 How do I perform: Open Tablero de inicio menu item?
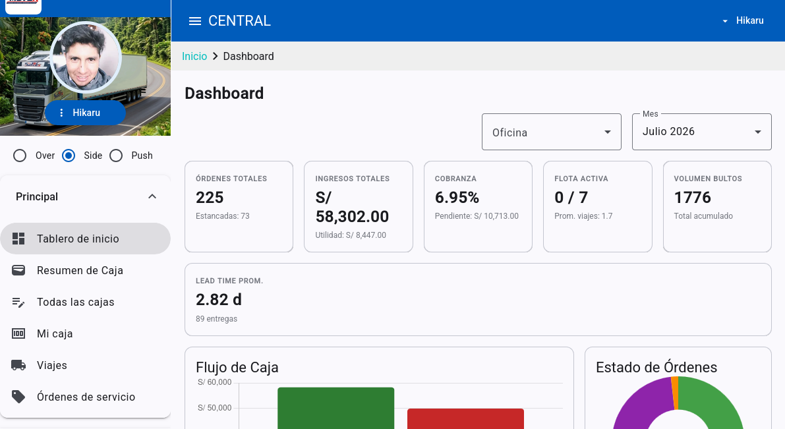pos(85,239)
